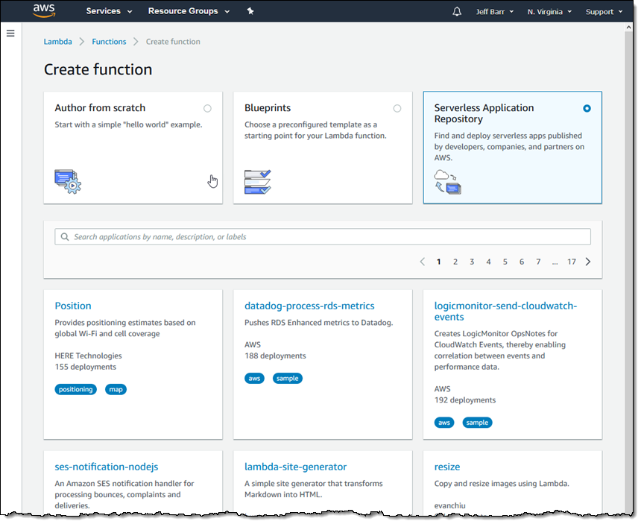The height and width of the screenshot is (524, 641).
Task: Open the Resource Groups dropdown
Action: pyautogui.click(x=189, y=11)
